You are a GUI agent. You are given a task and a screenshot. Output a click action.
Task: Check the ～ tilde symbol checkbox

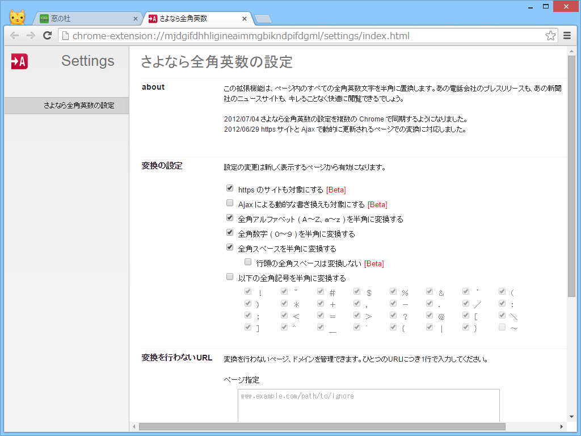coord(502,327)
